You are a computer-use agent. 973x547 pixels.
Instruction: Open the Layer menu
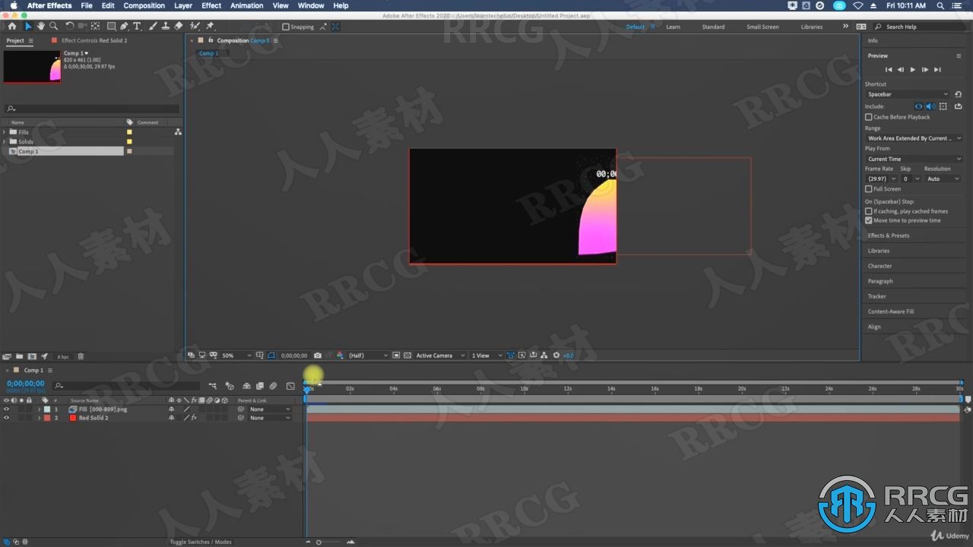coord(183,5)
